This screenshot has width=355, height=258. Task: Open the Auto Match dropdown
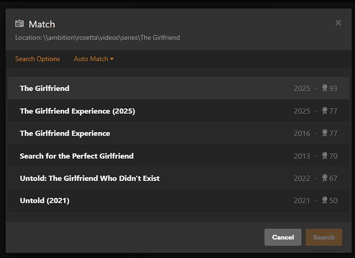click(x=91, y=59)
